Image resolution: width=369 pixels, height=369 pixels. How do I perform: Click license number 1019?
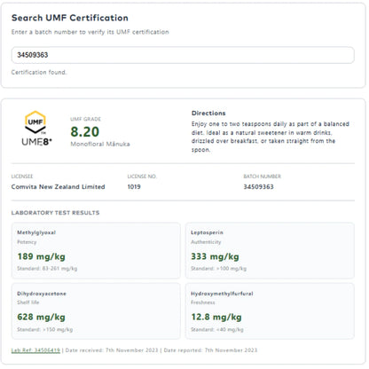pos(134,187)
